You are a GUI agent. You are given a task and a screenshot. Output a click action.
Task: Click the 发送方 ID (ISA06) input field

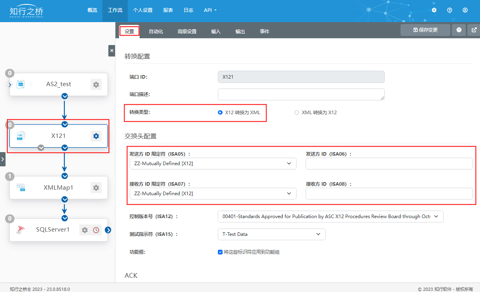coord(389,164)
